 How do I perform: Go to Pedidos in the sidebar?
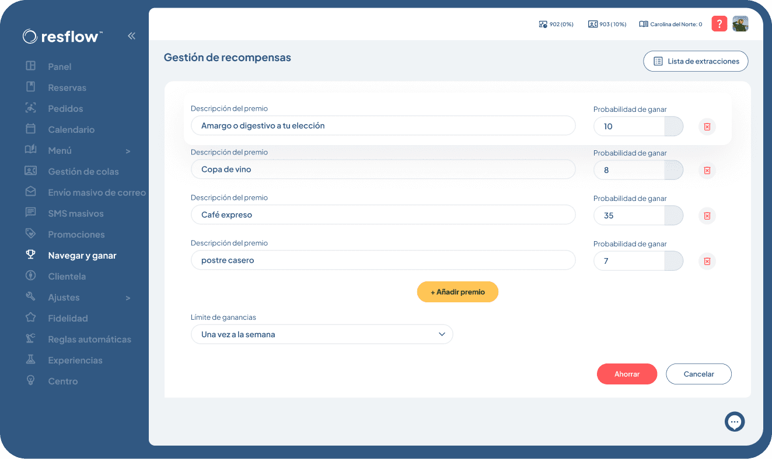click(65, 109)
